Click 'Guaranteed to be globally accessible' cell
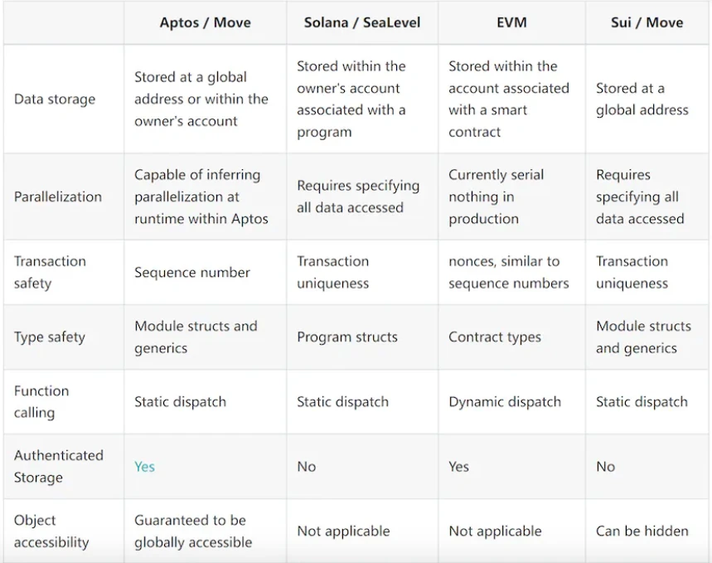This screenshot has height=563, width=712. coord(193,531)
